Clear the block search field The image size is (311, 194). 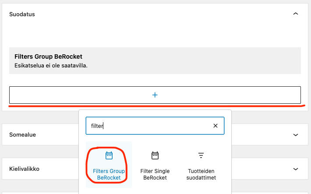[x=216, y=126]
